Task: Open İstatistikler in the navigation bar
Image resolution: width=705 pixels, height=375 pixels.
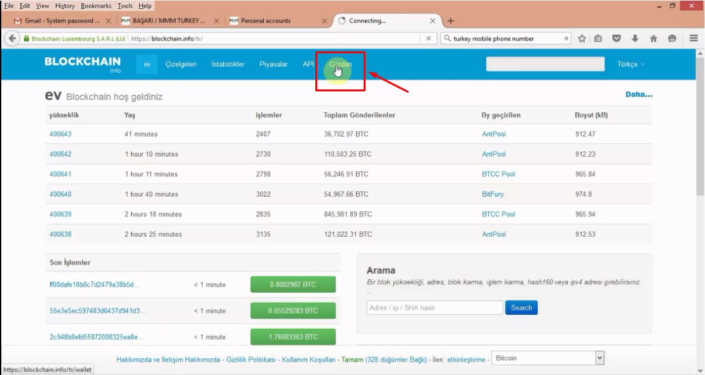Action: (228, 64)
